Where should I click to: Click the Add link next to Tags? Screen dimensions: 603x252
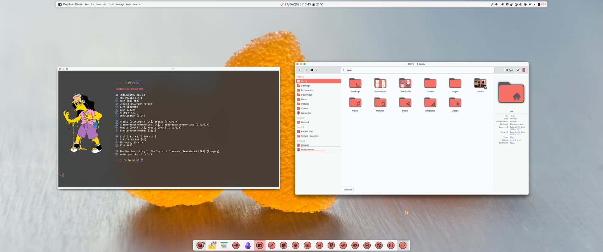(512, 137)
